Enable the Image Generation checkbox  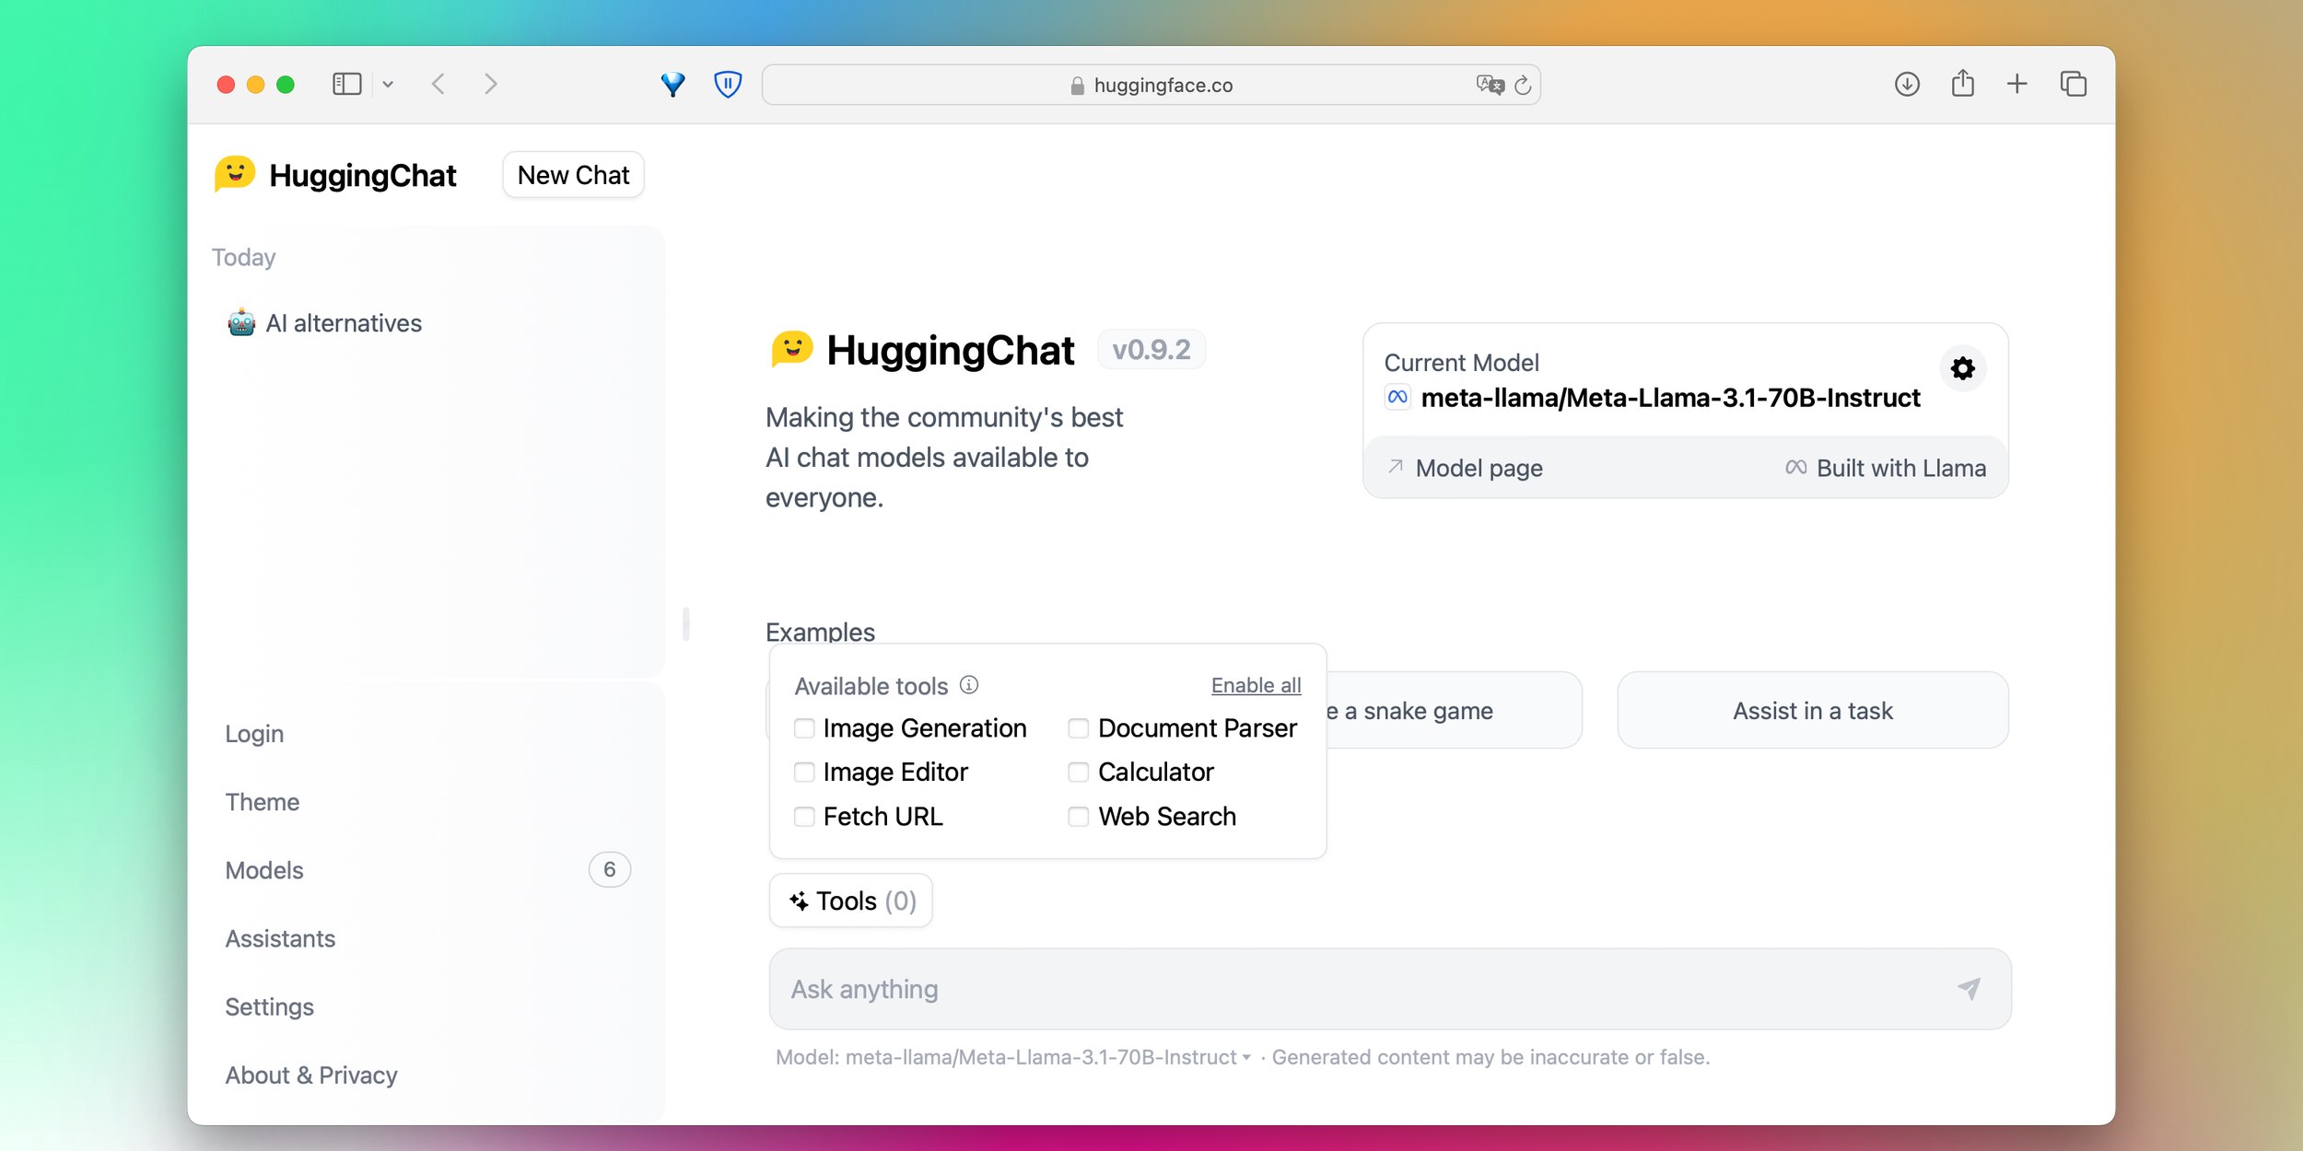pos(804,728)
